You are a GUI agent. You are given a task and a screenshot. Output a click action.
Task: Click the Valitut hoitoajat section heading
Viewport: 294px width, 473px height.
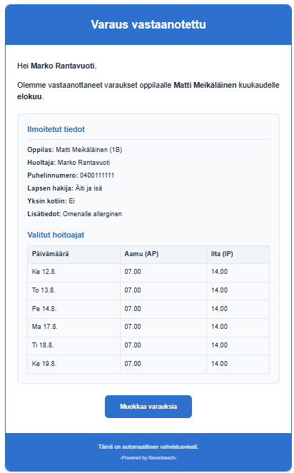pos(56,235)
